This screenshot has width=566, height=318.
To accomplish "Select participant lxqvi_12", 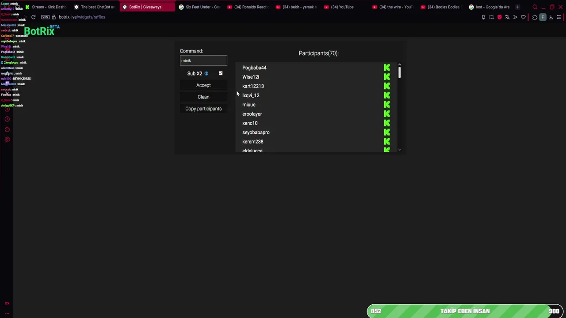I will coord(251,95).
